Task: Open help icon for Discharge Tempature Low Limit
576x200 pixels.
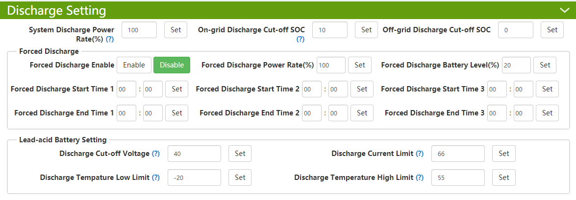Action: [156, 178]
